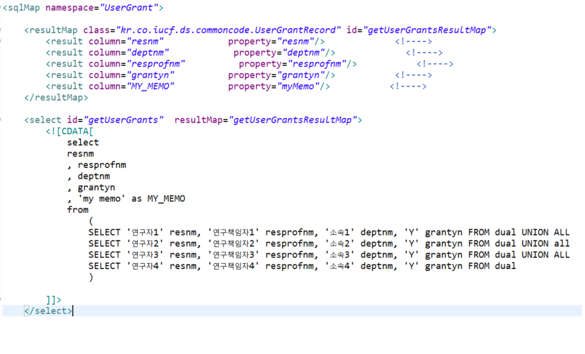Click column value "resnm" in first result row
Image resolution: width=585 pixels, height=354 pixels.
click(145, 42)
